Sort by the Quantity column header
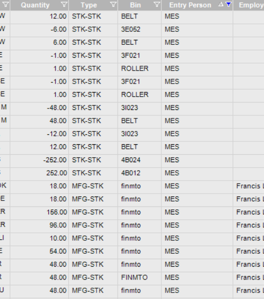 pyautogui.click(x=35, y=5)
